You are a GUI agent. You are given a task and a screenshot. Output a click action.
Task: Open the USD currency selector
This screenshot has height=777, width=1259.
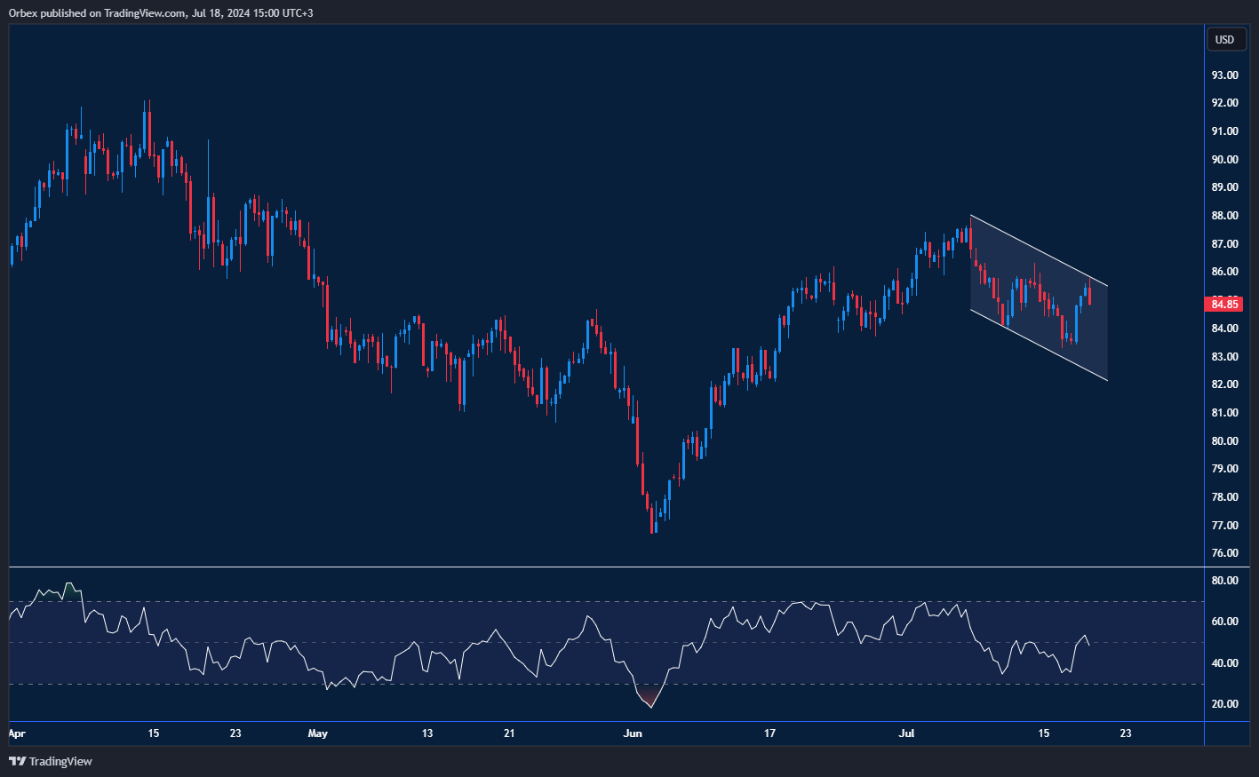click(x=1224, y=39)
